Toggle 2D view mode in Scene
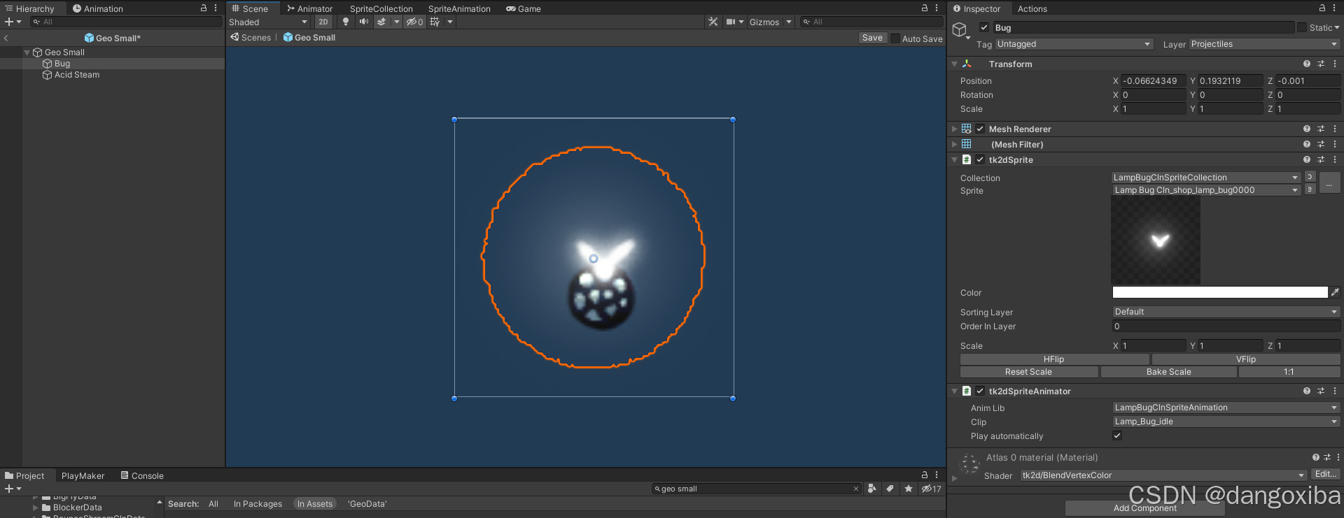 (323, 22)
